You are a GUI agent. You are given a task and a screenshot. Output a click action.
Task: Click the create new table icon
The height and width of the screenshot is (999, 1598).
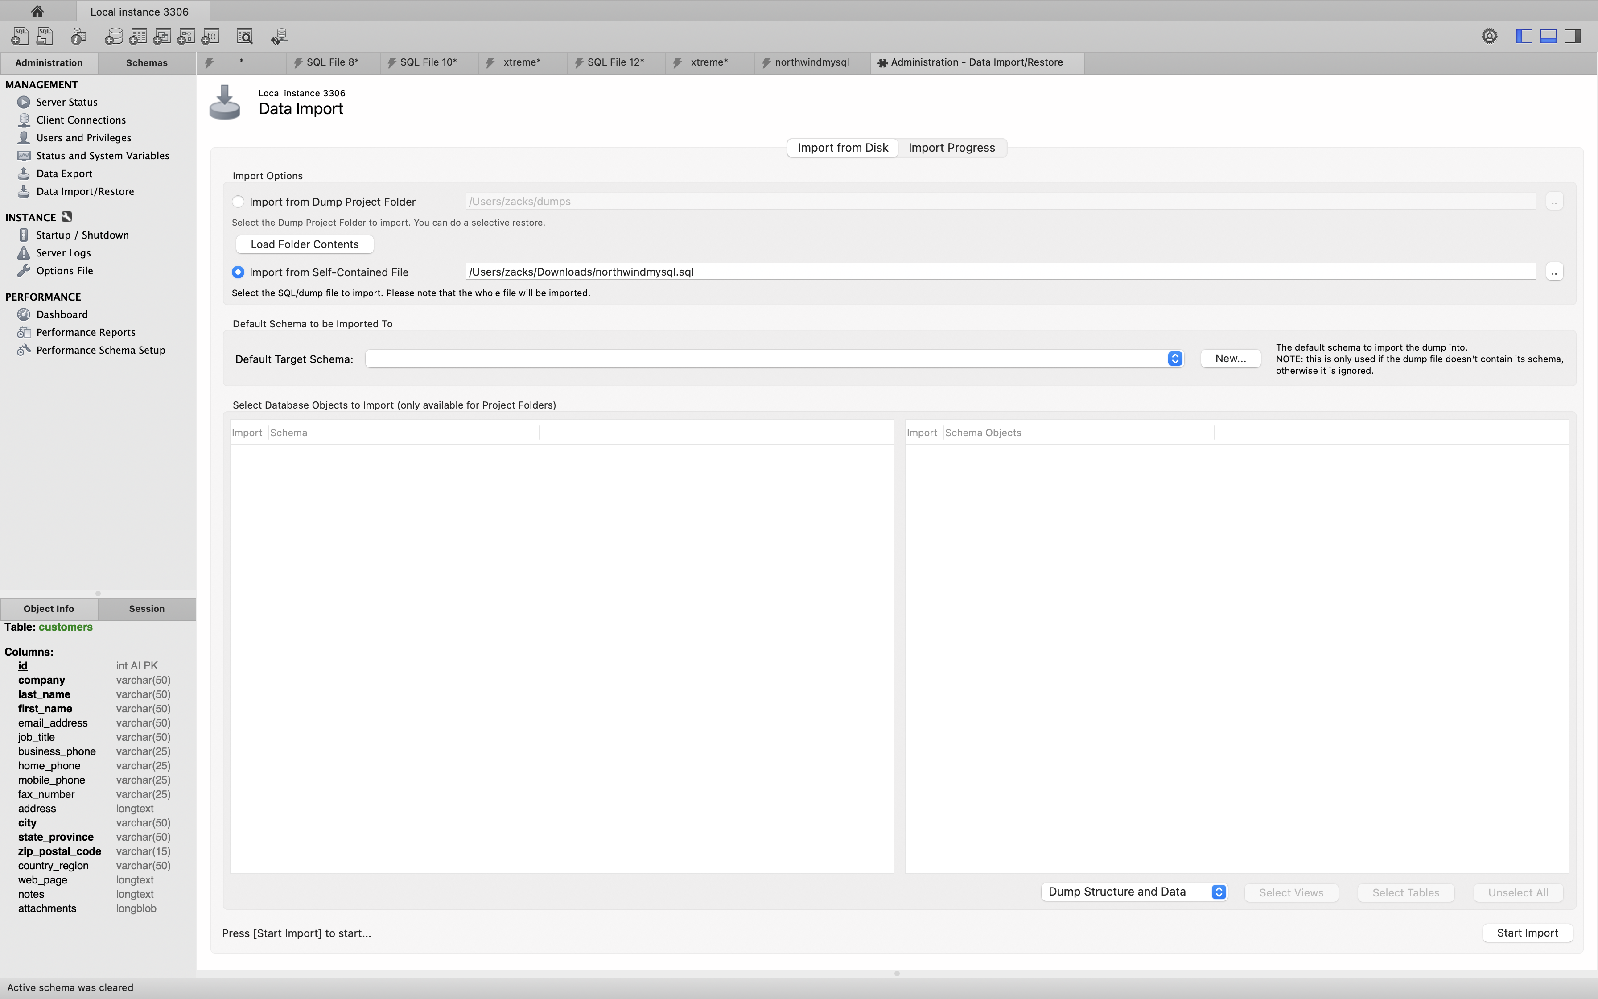click(x=138, y=36)
